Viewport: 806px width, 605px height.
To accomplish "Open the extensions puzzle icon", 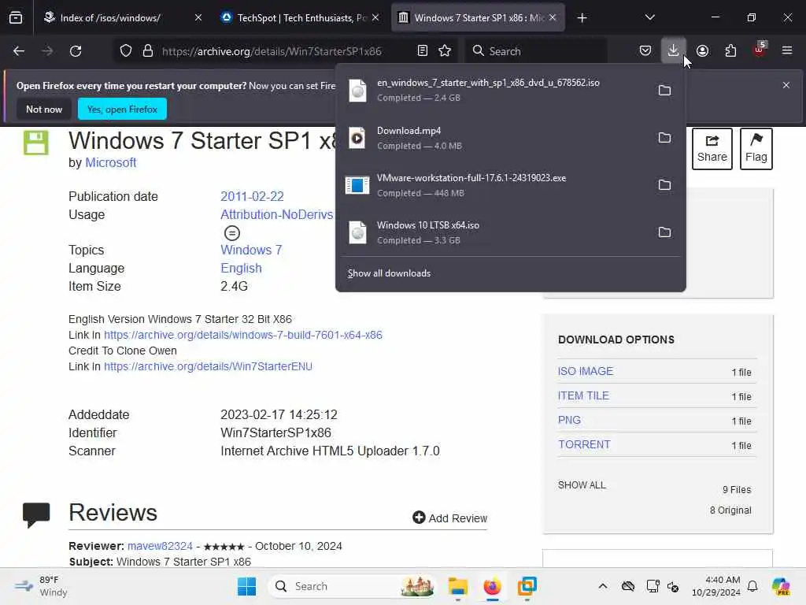I will (730, 51).
